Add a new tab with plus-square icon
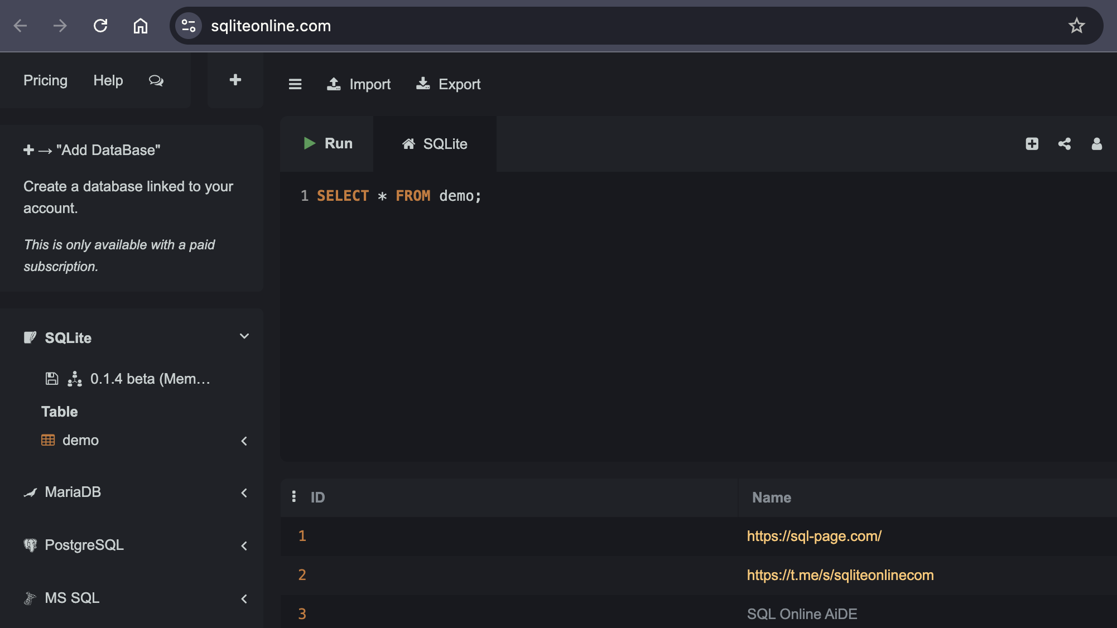The image size is (1117, 628). [1032, 144]
